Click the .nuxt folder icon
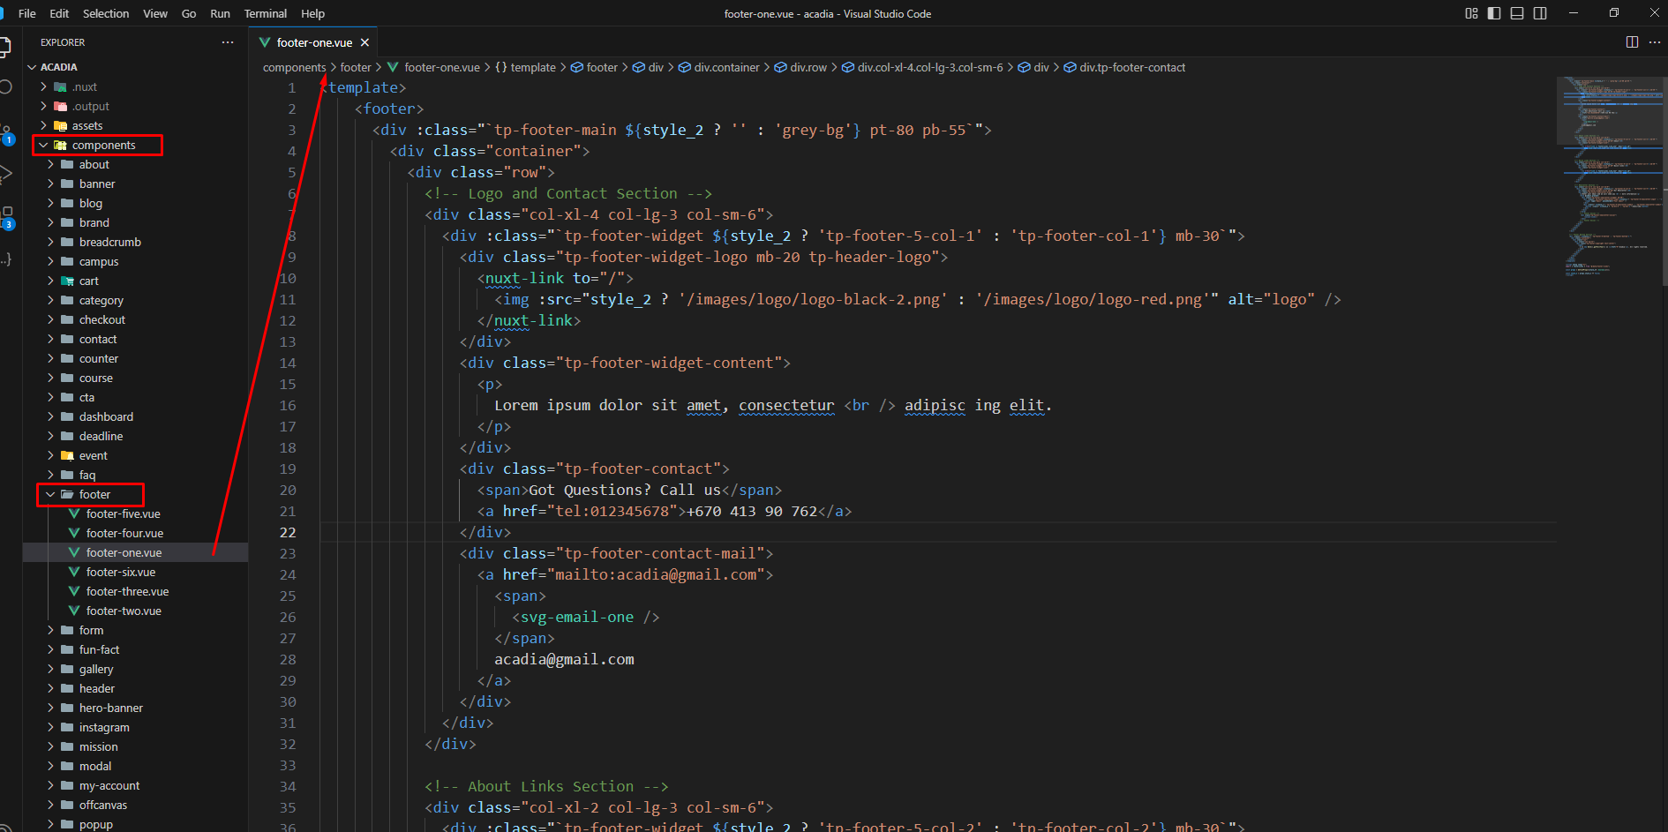1668x832 pixels. tap(61, 86)
